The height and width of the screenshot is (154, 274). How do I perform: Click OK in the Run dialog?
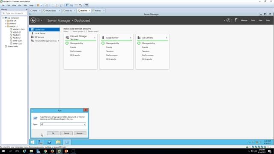point(53,133)
